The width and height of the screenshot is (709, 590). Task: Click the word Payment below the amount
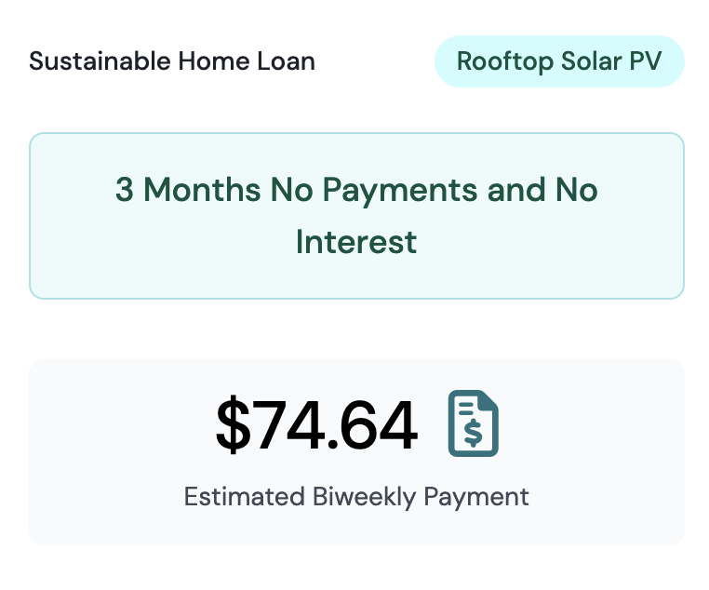(476, 496)
